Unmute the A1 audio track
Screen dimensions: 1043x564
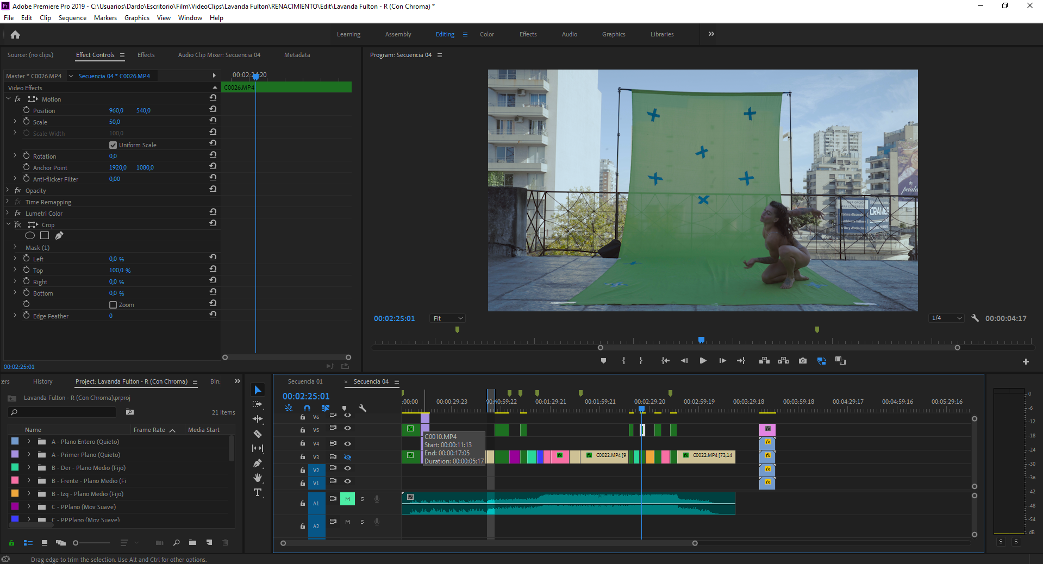(347, 499)
